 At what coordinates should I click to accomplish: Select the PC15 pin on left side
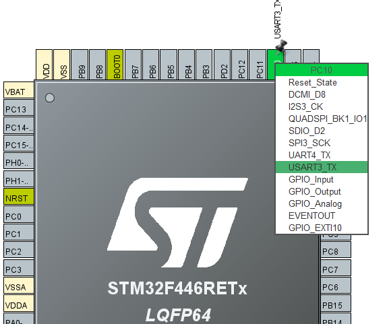coord(19,143)
